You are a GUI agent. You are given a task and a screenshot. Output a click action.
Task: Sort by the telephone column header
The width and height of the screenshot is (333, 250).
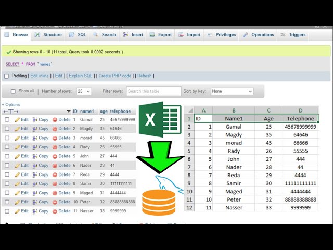pyautogui.click(x=120, y=111)
